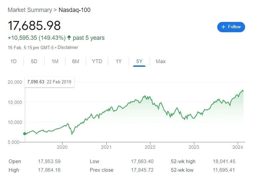Choose the 1Y time range tab
Viewport: 257px width, 180px height.
pyautogui.click(x=119, y=61)
